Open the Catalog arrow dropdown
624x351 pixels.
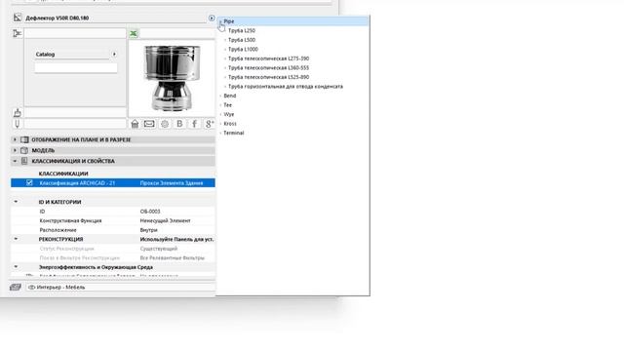(x=114, y=55)
